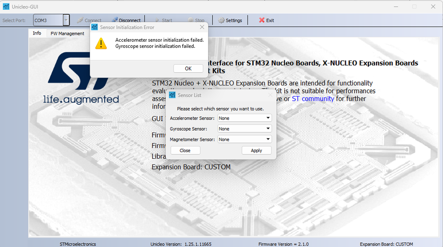Click 'Firmware Version = 2.1.0' in status bar

[x=283, y=244]
